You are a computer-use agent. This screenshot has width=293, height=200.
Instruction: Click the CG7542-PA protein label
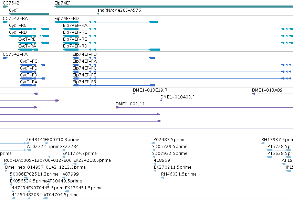point(15,54)
